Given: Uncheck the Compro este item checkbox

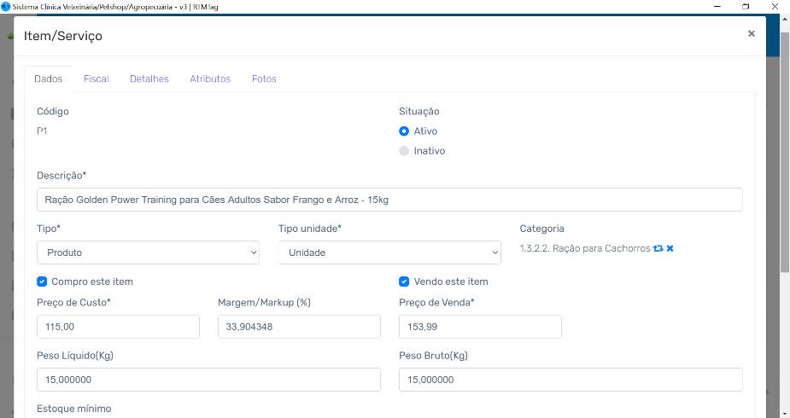Looking at the screenshot, I should 43,282.
